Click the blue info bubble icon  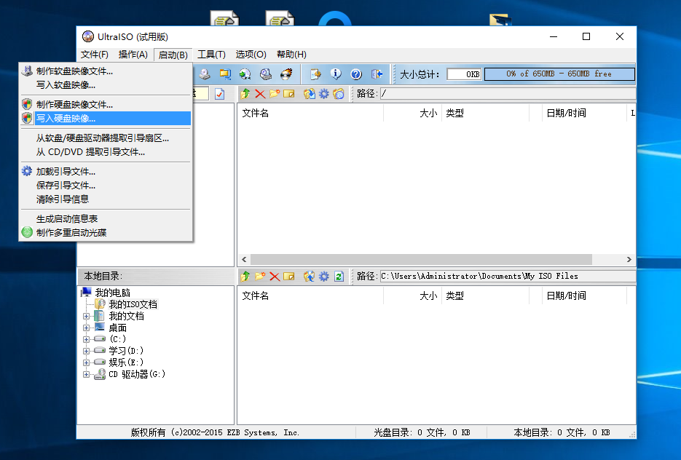coord(336,74)
